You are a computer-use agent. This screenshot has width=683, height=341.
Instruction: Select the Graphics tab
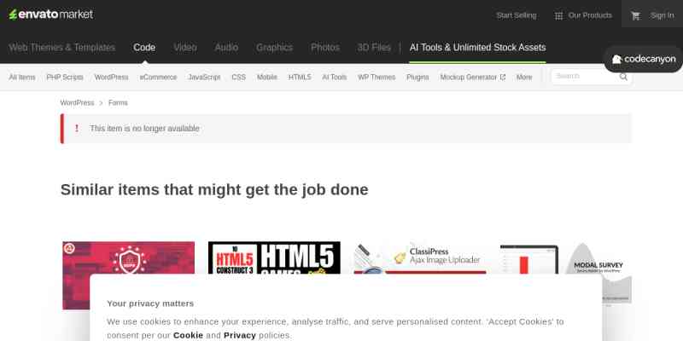274,48
